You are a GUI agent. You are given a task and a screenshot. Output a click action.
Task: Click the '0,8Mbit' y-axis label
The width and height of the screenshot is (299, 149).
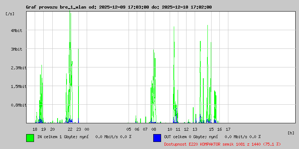[x=18, y=105]
